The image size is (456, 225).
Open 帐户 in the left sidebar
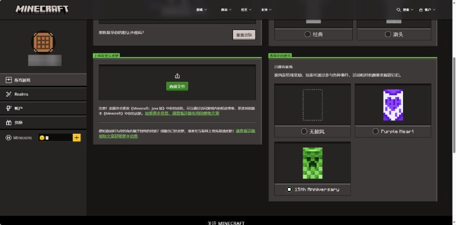pos(43,108)
